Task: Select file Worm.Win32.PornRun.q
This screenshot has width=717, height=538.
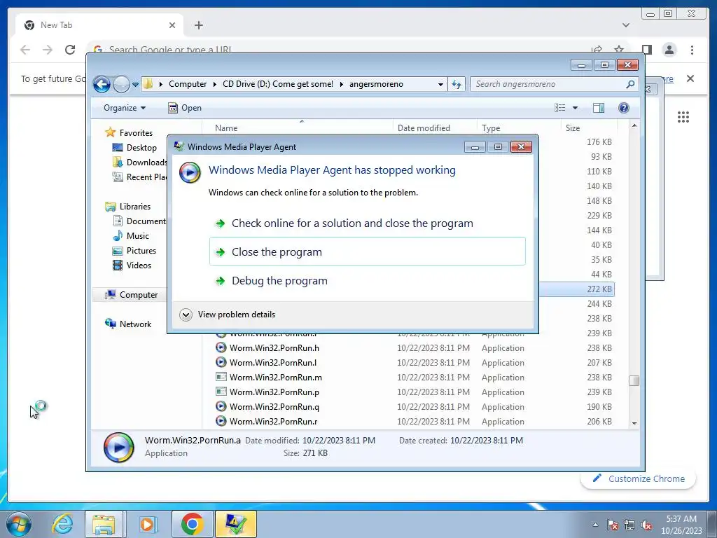Action: tap(274, 407)
